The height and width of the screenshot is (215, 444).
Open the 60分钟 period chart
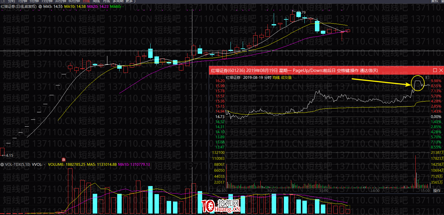[74, 1]
